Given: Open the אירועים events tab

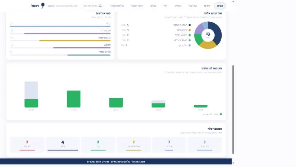Looking at the screenshot, I should pyautogui.click(x=192, y=6).
